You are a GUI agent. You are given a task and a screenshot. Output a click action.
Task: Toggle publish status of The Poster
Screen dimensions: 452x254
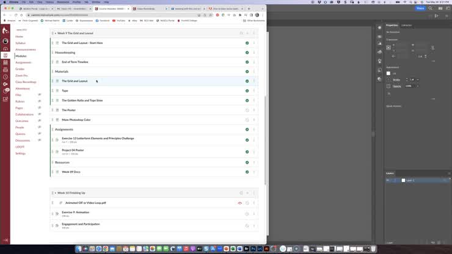[247, 110]
